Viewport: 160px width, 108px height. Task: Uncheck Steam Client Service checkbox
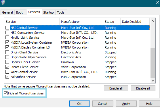pos(7,67)
